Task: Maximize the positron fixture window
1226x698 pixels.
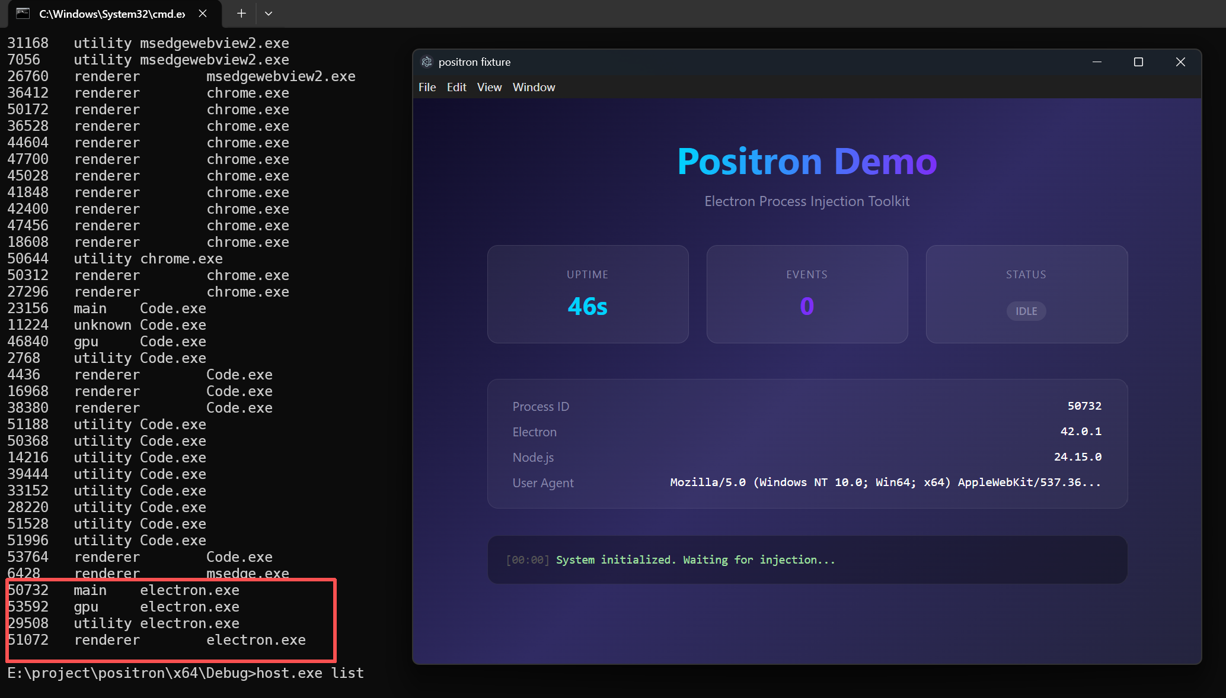Action: coord(1138,62)
